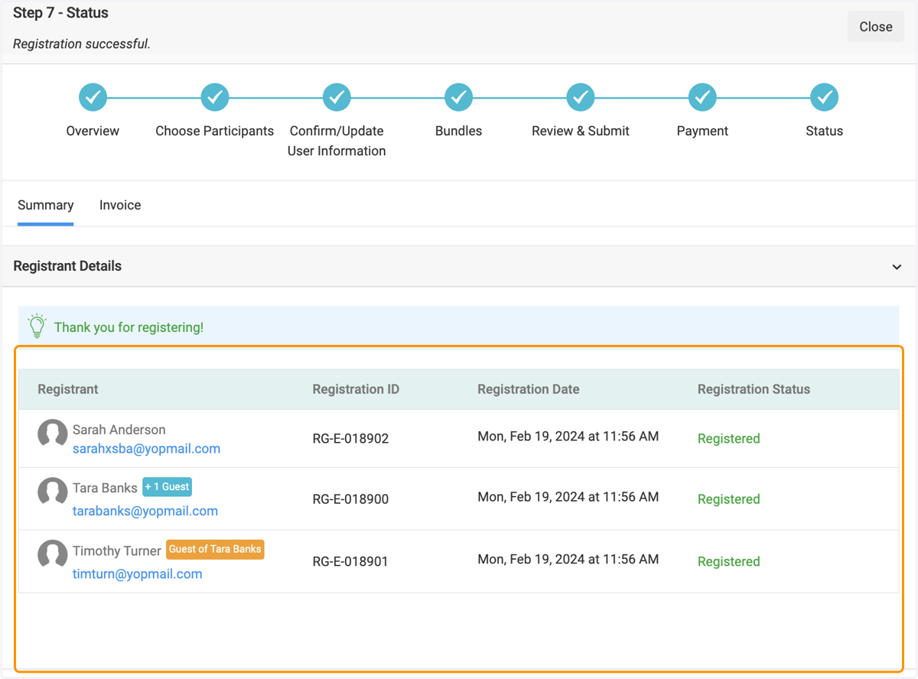Click Tara Banks' avatar icon
The image size is (918, 679).
[x=53, y=492]
